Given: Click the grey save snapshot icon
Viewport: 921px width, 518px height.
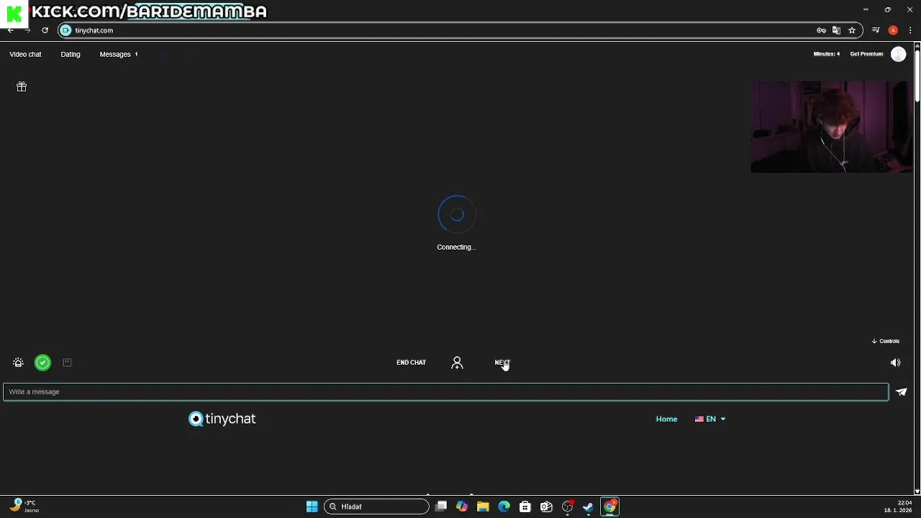Looking at the screenshot, I should pos(67,363).
